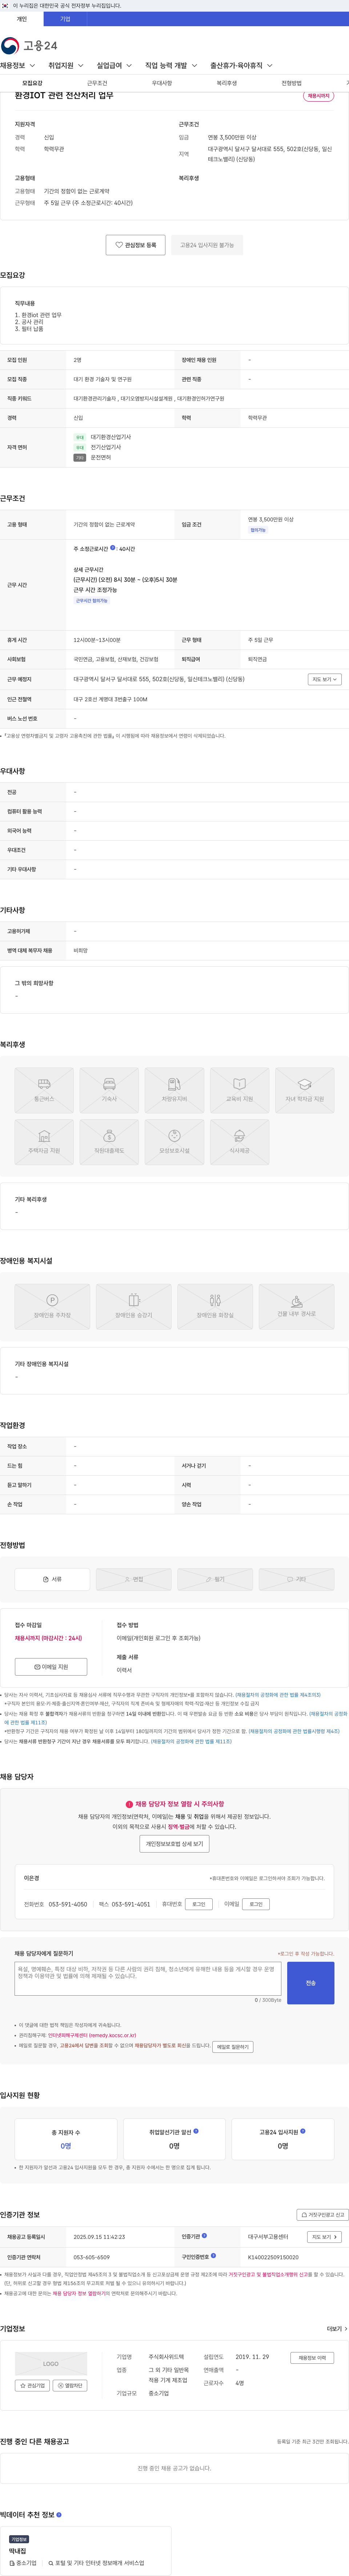Click the 장애인용 화장실 facility icon

pyautogui.click(x=214, y=1307)
